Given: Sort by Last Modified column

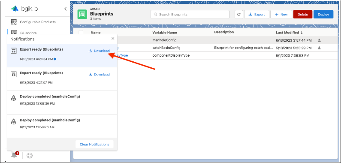Looking at the screenshot, I should coord(289,33).
